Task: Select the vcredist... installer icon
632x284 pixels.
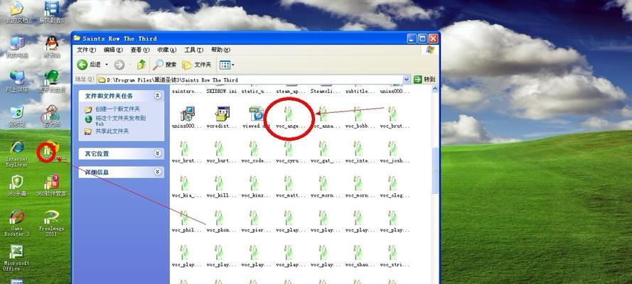Action: 222,114
